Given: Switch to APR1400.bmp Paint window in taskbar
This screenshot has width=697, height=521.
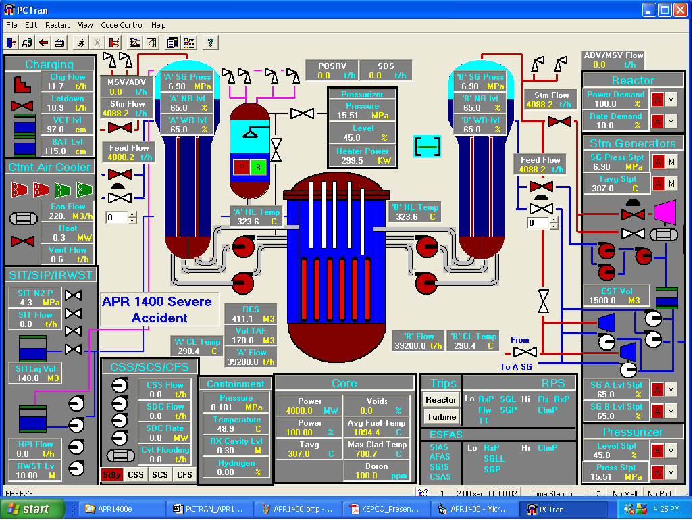Looking at the screenshot, I should 297,509.
